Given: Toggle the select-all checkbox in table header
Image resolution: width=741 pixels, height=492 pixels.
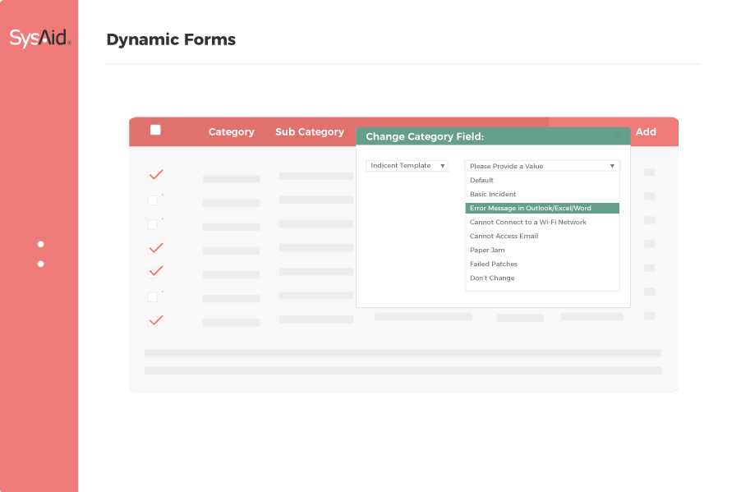Looking at the screenshot, I should [155, 130].
